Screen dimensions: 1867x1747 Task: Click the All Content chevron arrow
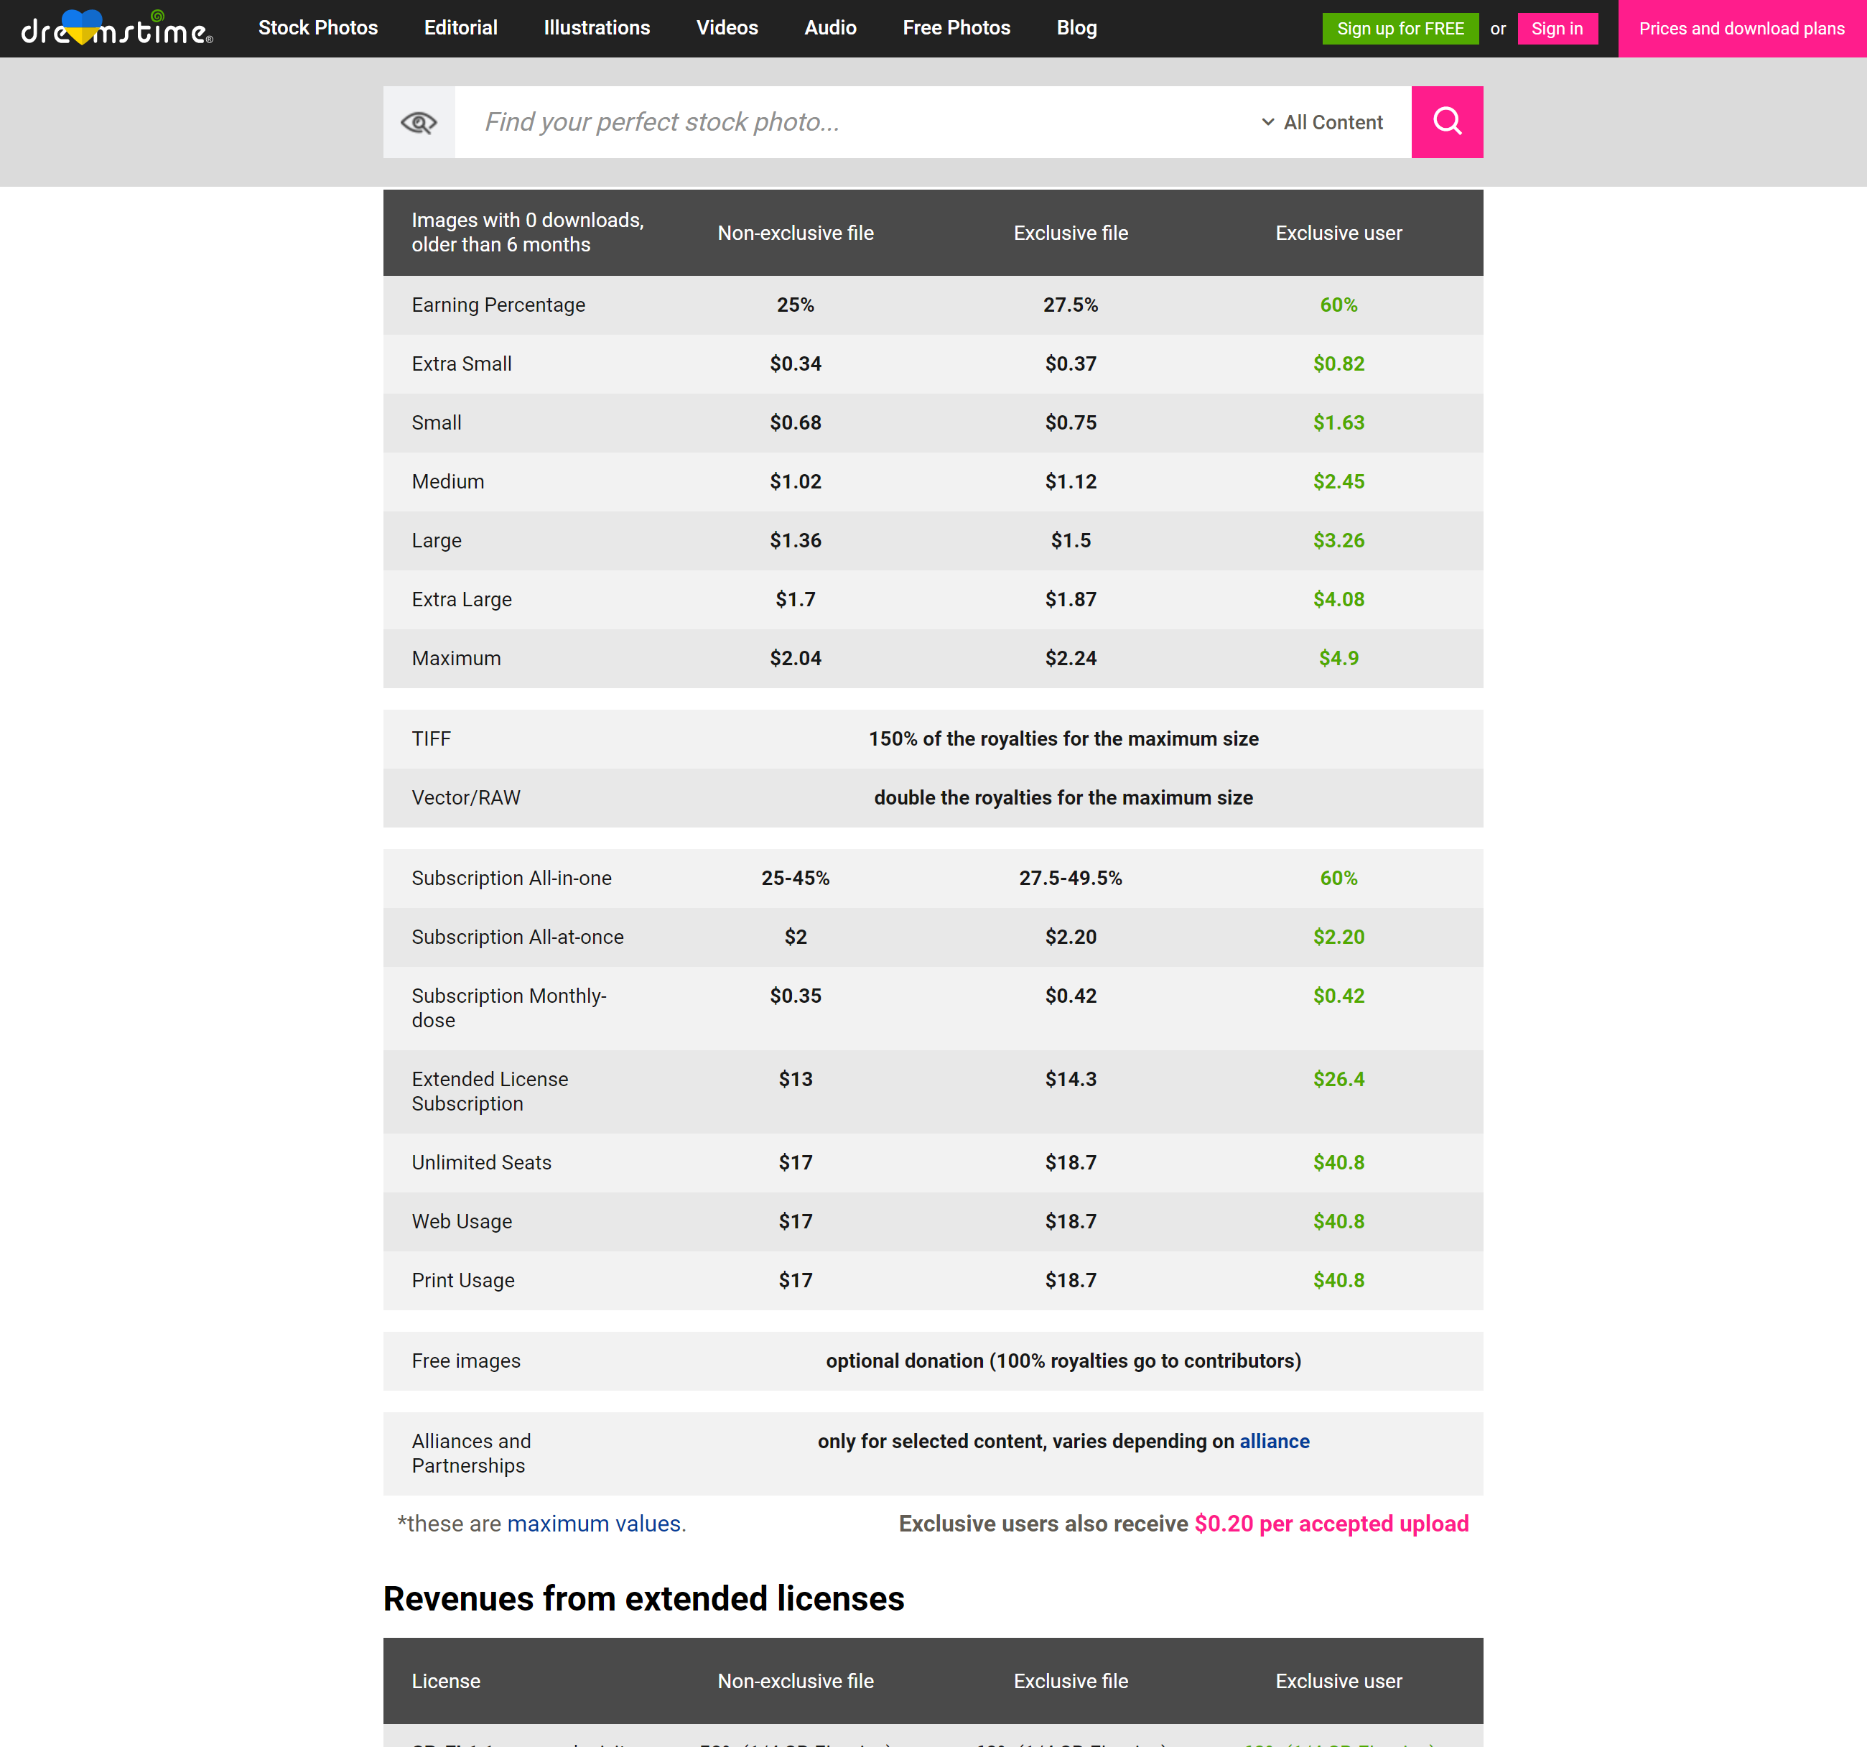tap(1267, 122)
